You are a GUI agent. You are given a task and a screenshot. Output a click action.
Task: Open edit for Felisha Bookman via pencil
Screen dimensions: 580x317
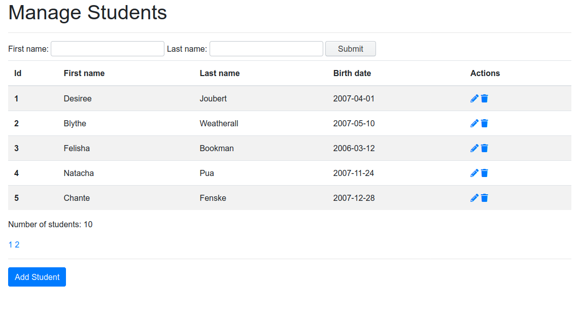click(x=474, y=148)
